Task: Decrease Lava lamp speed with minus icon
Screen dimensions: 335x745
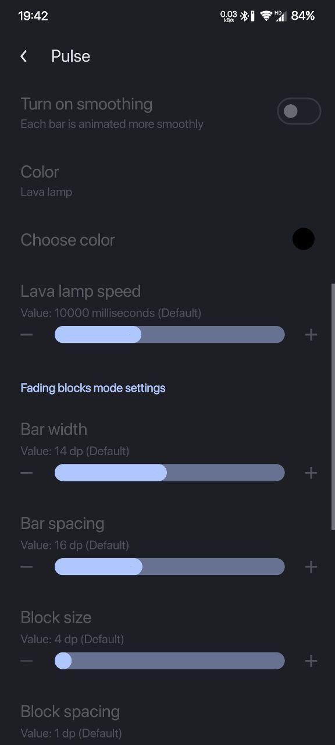Action: point(26,335)
